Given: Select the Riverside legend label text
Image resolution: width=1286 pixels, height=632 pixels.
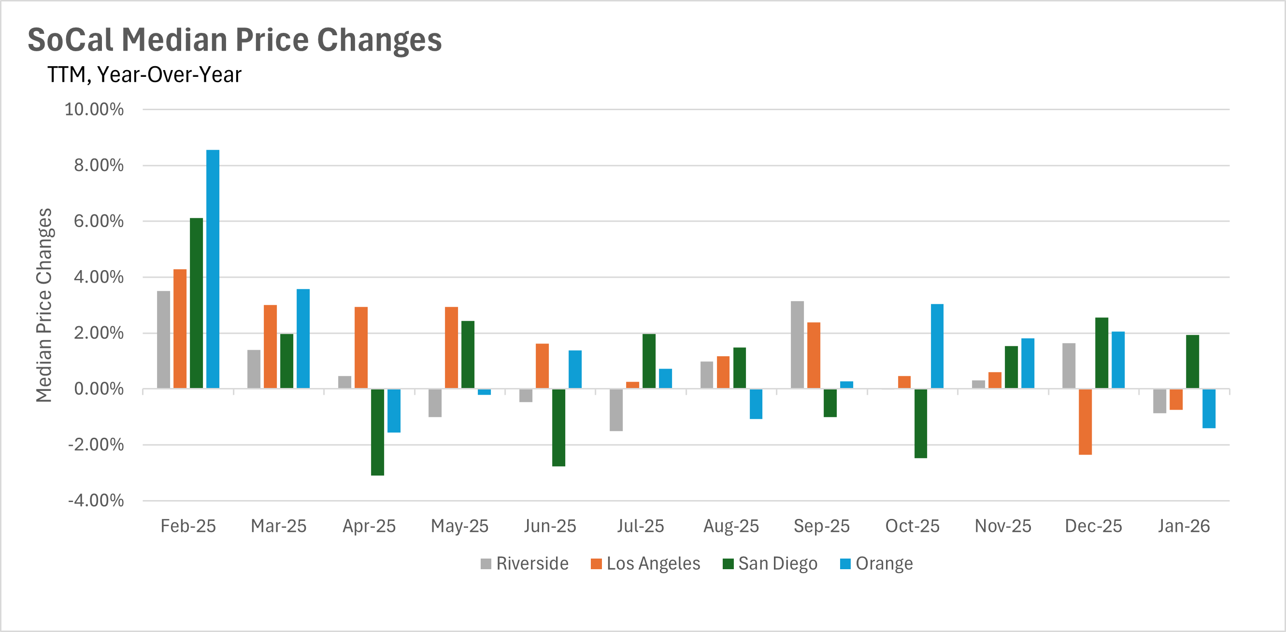Looking at the screenshot, I should tap(532, 563).
